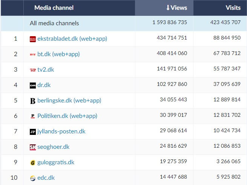Click rank number 6 in Politiken row
Screen dimensions: 247x185
coord(15,116)
